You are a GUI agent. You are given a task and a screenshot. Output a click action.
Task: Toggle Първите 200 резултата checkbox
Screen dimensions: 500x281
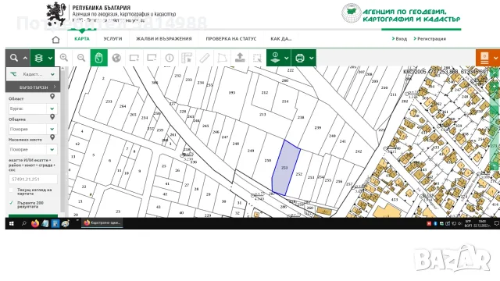click(12, 203)
